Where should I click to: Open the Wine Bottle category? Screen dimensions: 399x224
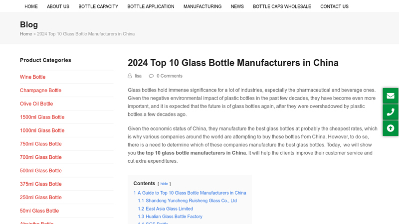click(x=32, y=77)
